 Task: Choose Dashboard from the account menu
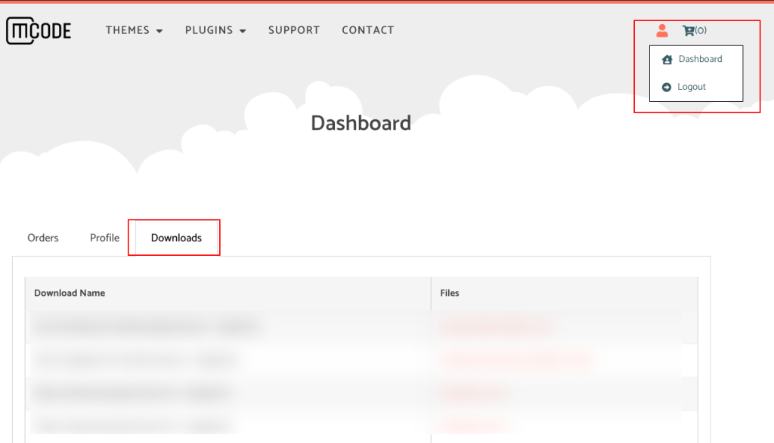(x=700, y=59)
